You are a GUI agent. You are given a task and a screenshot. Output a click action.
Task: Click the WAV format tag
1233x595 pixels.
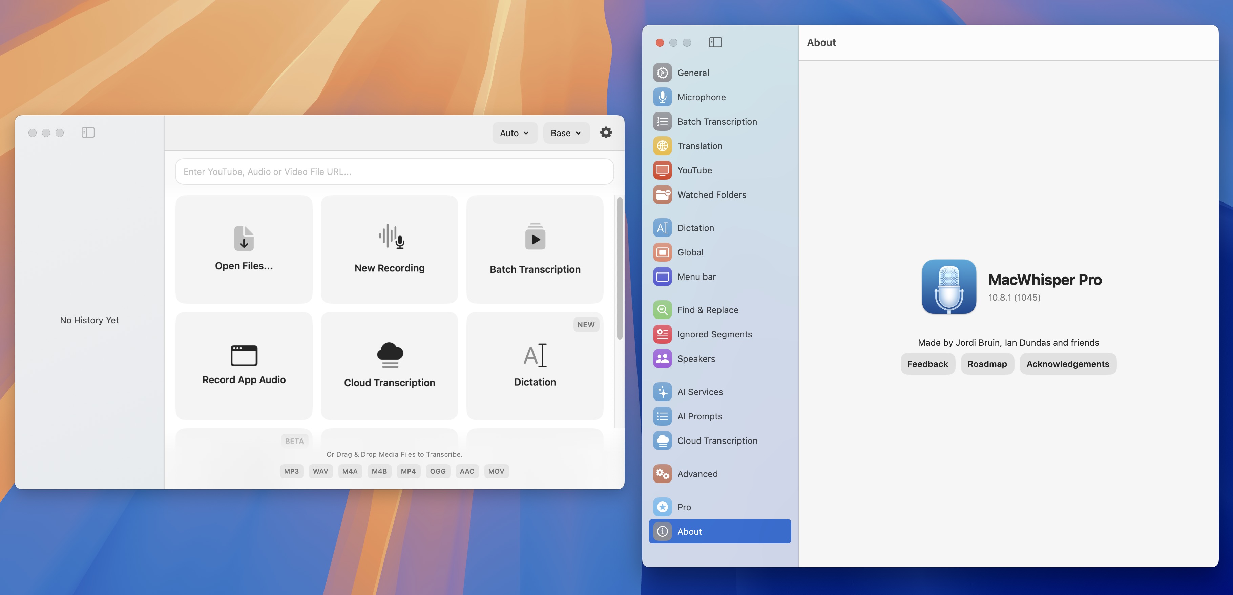321,471
